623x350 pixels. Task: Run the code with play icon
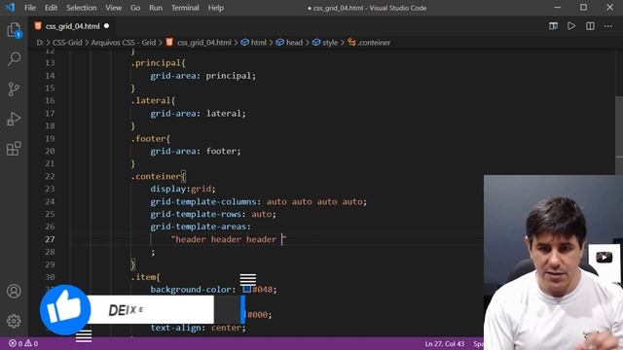pyautogui.click(x=571, y=26)
